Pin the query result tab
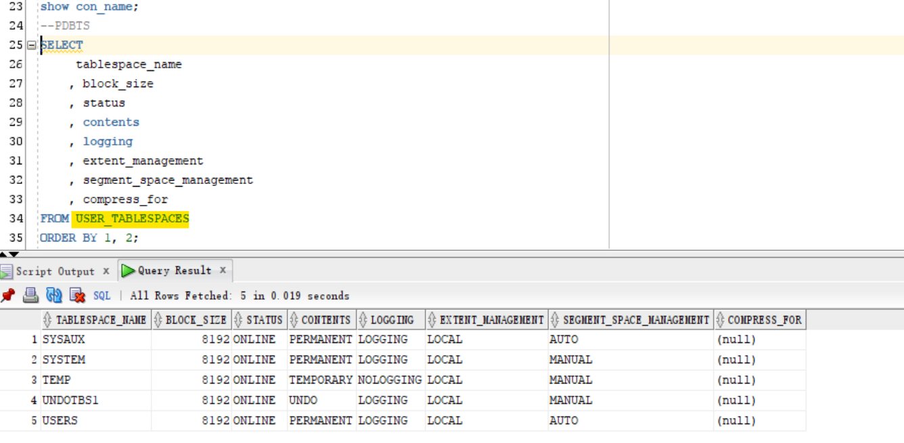Screen dimensions: 904x443 click(x=8, y=296)
